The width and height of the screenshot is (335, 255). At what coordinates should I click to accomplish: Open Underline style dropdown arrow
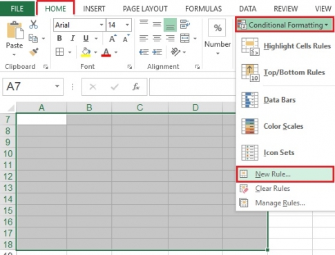coord(96,39)
